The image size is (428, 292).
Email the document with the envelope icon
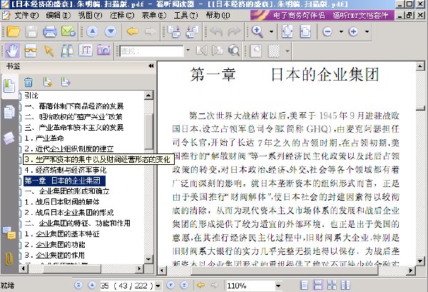pos(68,31)
